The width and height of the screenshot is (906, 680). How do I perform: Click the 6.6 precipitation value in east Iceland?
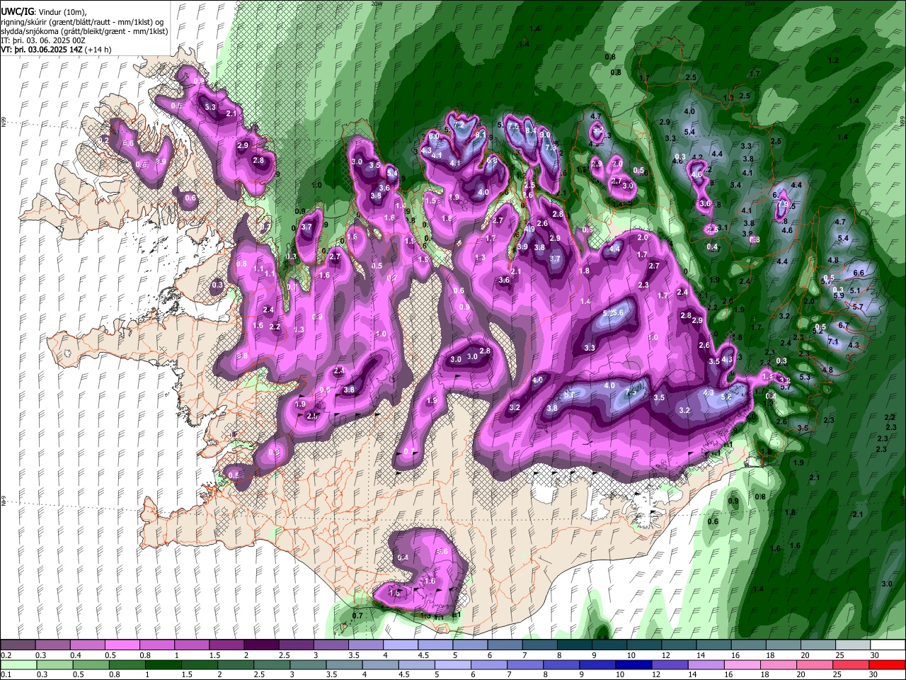click(859, 273)
